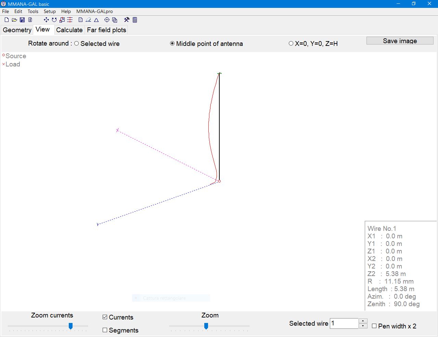
Task: Click the crosshair target toolbar icon
Action: click(107, 20)
